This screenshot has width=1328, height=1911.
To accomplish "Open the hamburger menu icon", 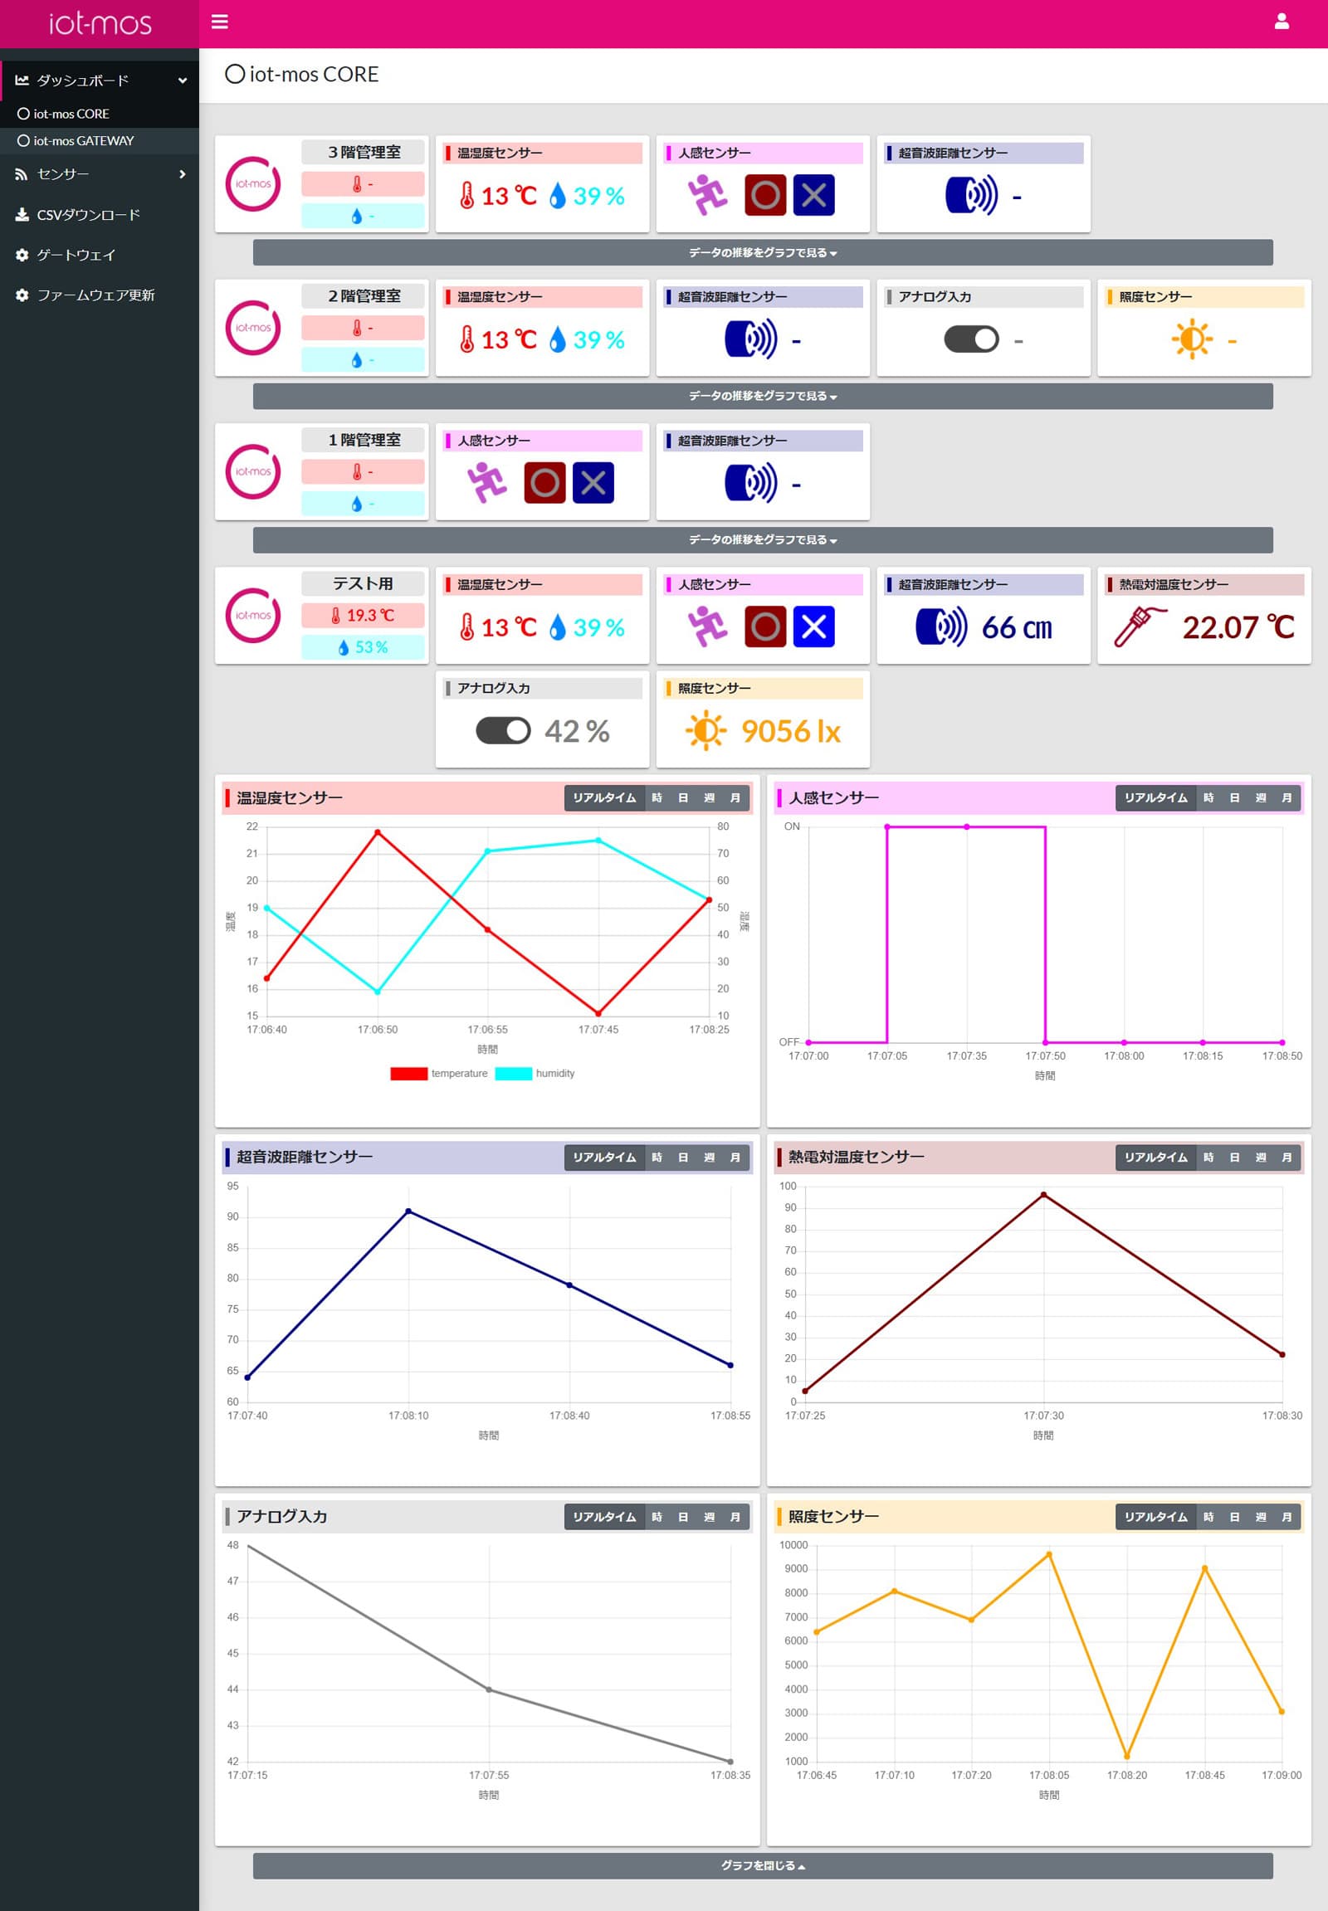I will (220, 22).
